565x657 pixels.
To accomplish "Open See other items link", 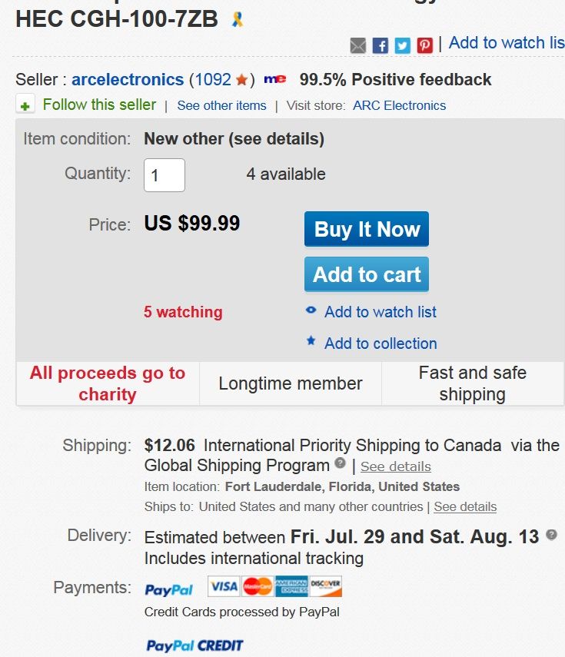I will tap(221, 105).
